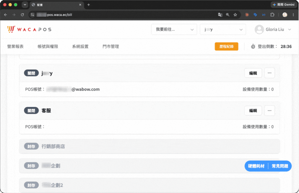Click 編輯 for the 客服 store
Viewport: 299px width, 193px height.
coord(253,110)
